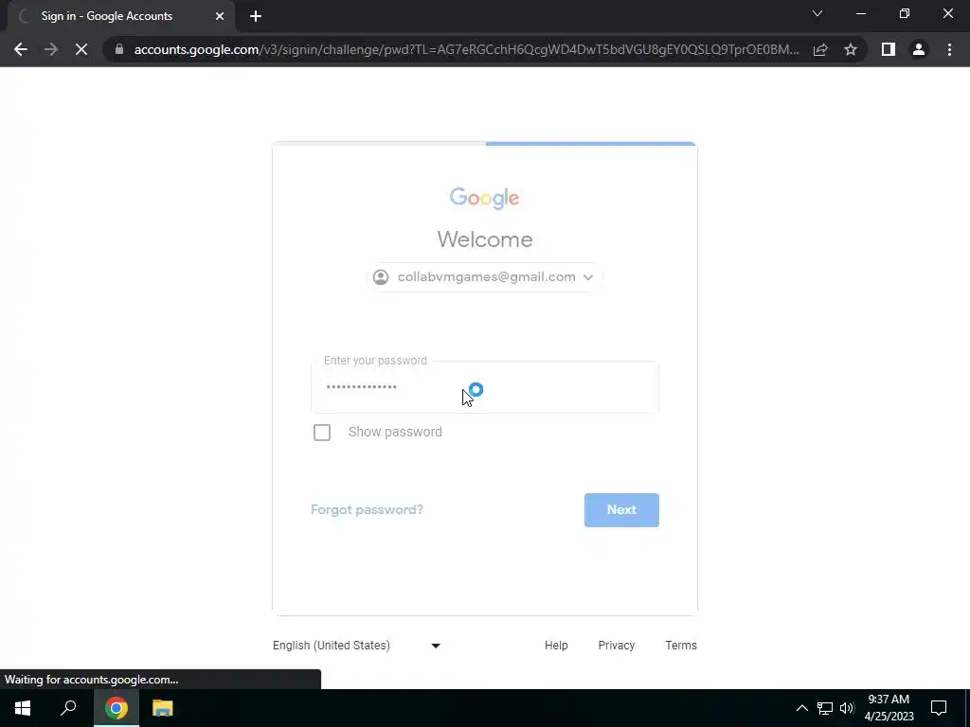Open Windows taskbar search

[x=68, y=708]
